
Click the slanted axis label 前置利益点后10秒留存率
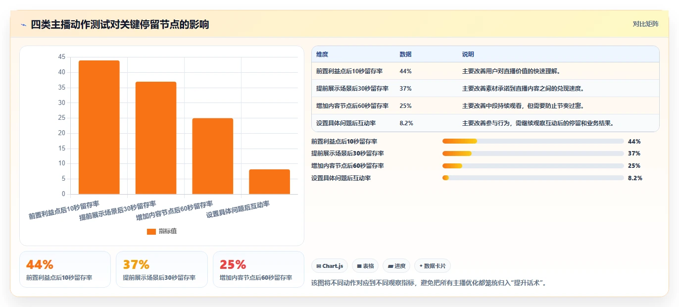pos(64,210)
